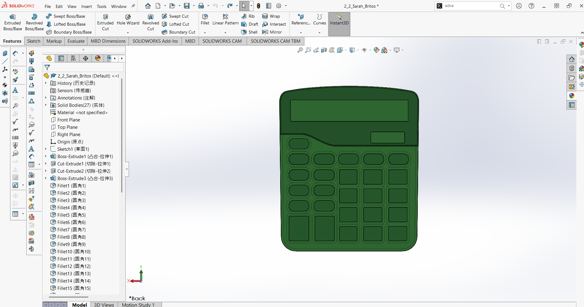Screen dimensions: 584x307
Task: Choose the Swept Cut tool
Action: [x=175, y=16]
